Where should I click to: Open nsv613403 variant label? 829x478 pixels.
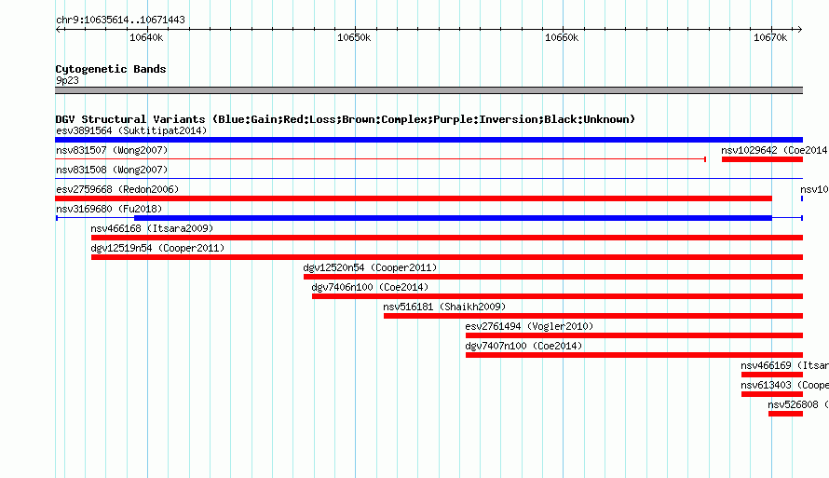click(x=784, y=385)
